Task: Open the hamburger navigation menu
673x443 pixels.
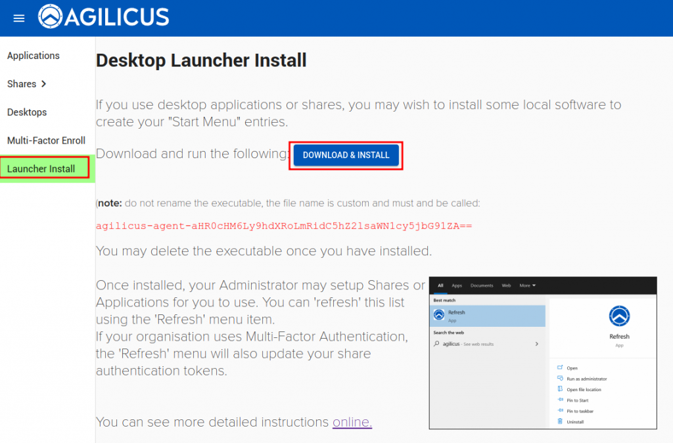Action: [19, 18]
